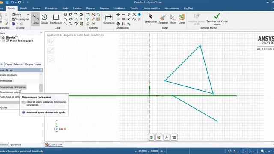Open the KeyShot ribbon tab
This screenshot has width=274, height=154.
[x=188, y=9]
